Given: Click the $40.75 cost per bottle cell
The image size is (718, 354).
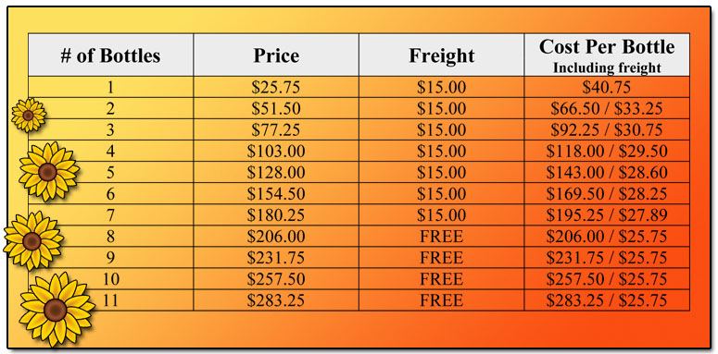Looking at the screenshot, I should coord(607,87).
